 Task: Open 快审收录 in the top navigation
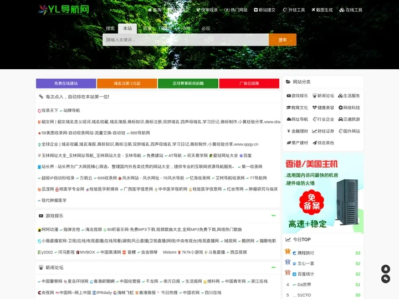pos(207,10)
